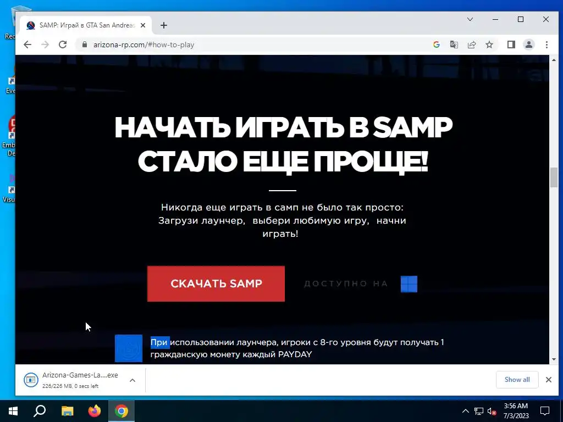Launch Firefox from taskbar
563x422 pixels.
[x=95, y=411]
